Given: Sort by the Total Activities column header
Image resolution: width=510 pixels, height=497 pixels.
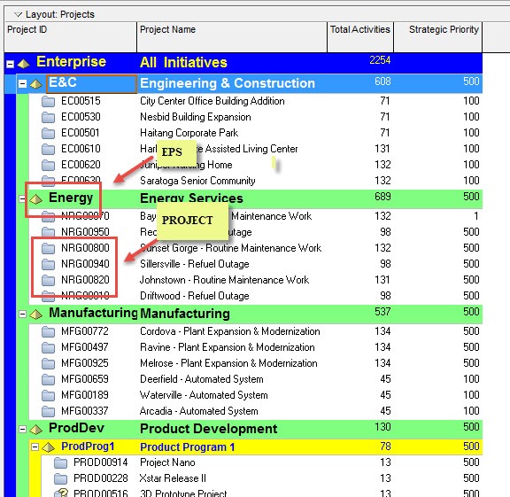Looking at the screenshot, I should 360,37.
